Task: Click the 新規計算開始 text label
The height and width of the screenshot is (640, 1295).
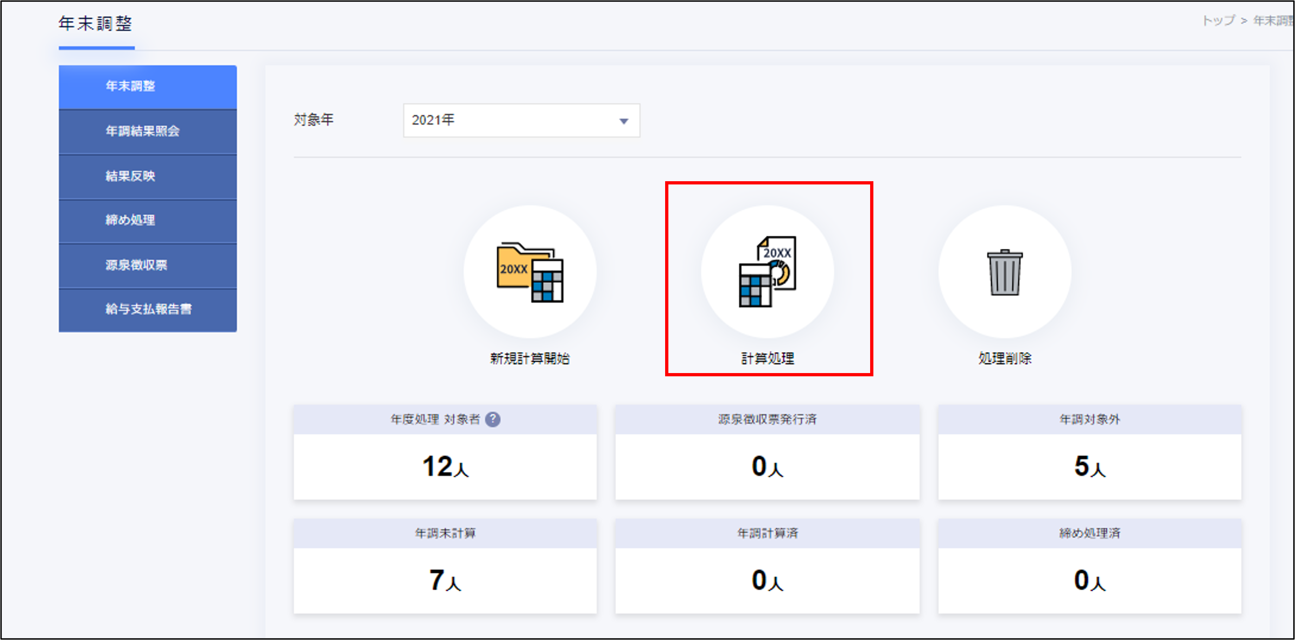Action: [530, 358]
